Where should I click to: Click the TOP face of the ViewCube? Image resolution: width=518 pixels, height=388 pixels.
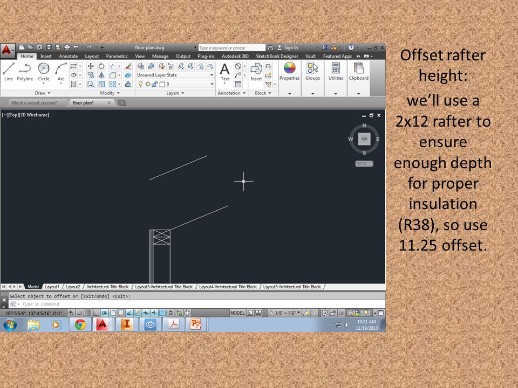(364, 139)
